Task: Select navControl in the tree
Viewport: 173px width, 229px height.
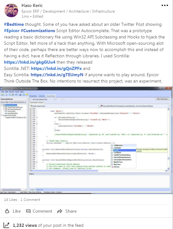Action: coord(11,111)
